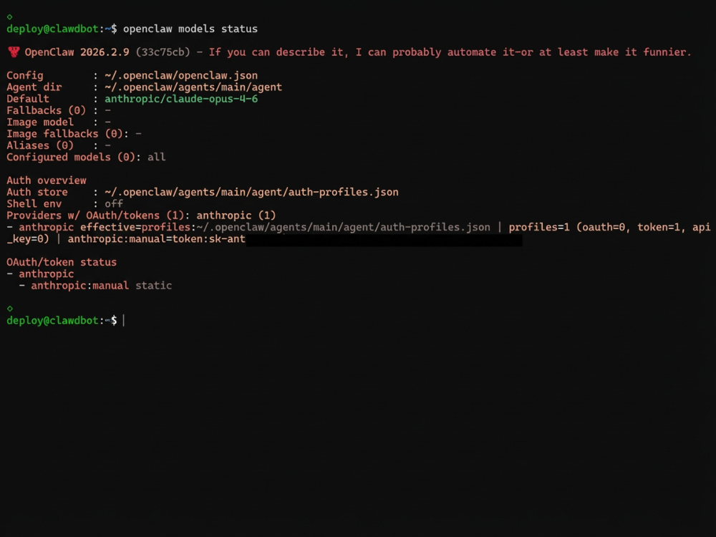The height and width of the screenshot is (537, 716).
Task: Click 'token=1,' in the parenthesized counts
Action: point(662,228)
